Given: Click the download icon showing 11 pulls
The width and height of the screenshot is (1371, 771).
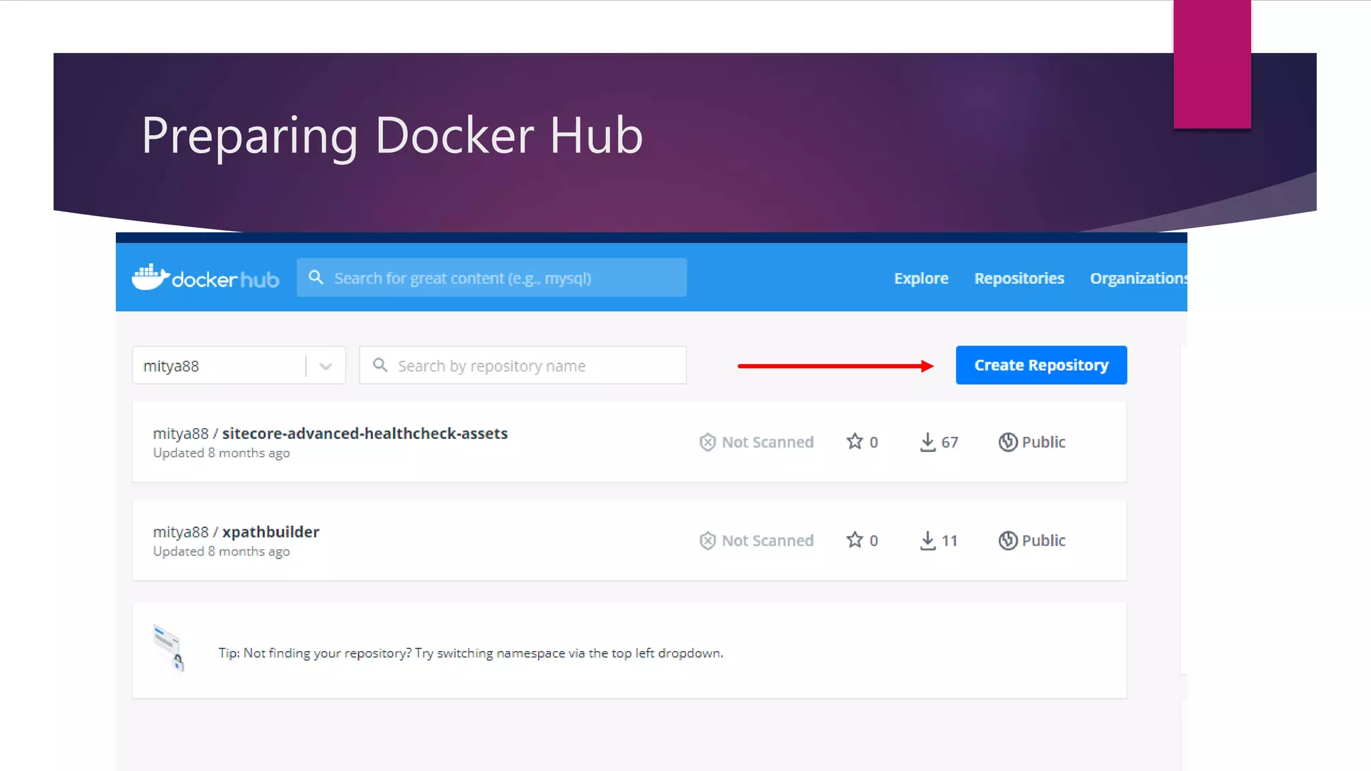Looking at the screenshot, I should point(928,540).
